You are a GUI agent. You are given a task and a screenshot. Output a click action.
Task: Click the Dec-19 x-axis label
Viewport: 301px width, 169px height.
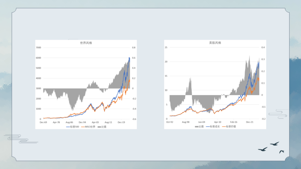121,122
